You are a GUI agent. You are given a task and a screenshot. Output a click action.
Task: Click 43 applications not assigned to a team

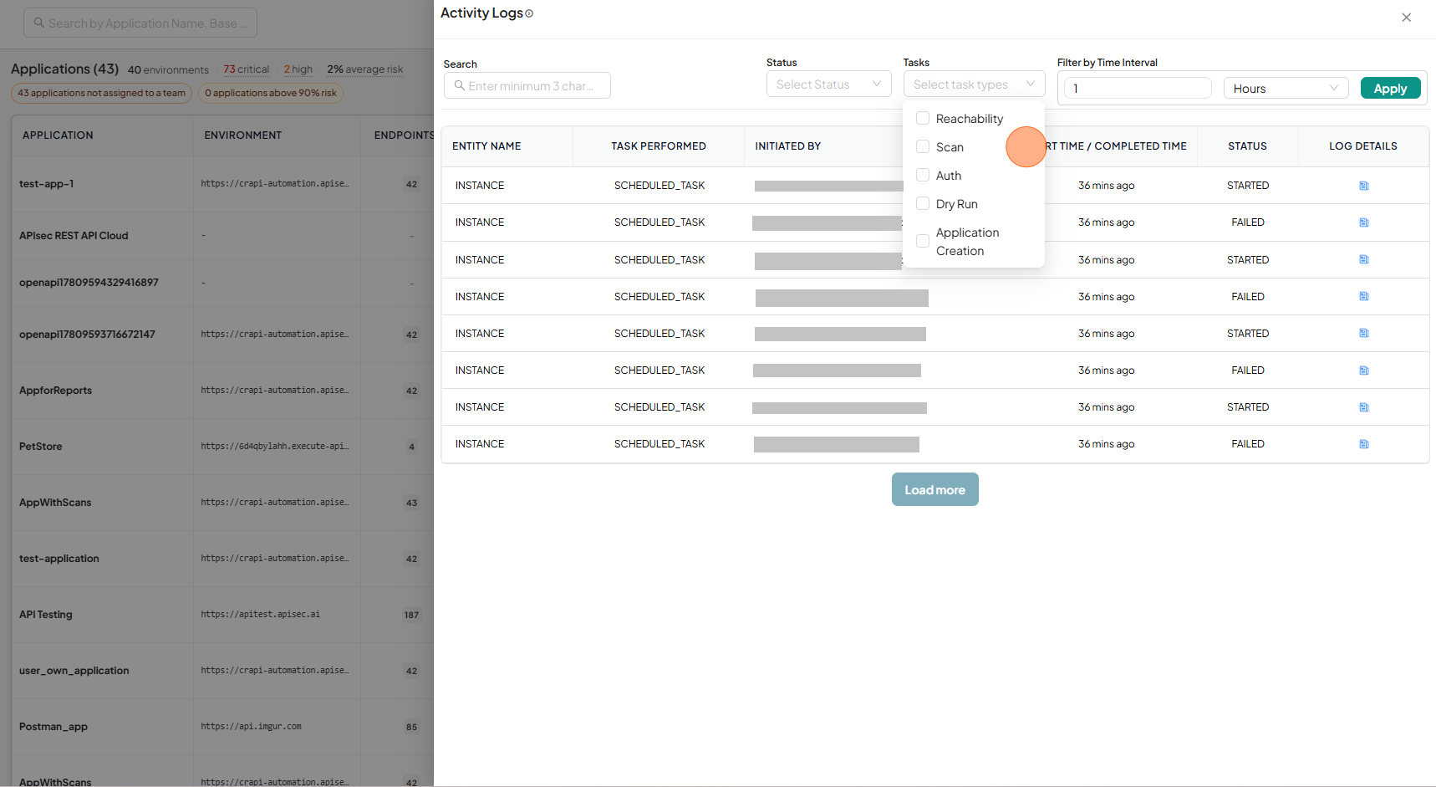pyautogui.click(x=101, y=93)
